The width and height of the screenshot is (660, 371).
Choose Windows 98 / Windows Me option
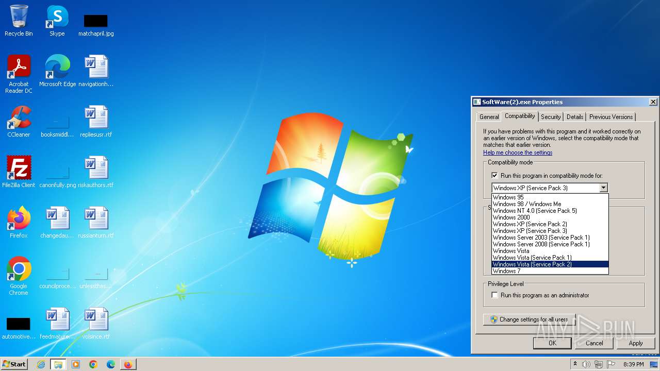(x=550, y=204)
